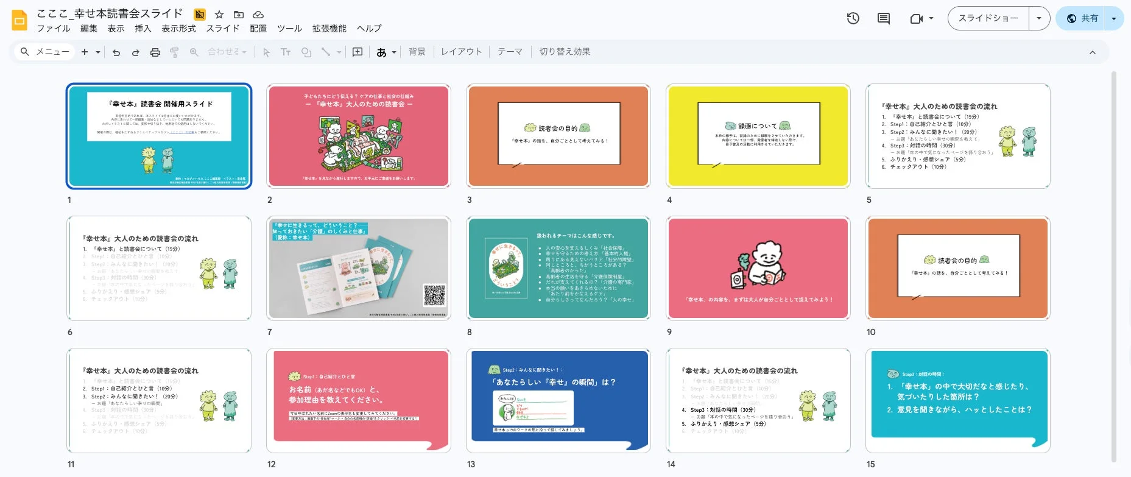Open the new slide layout dropdown arrow
Viewport: 1131px width, 477px height.
pos(98,52)
